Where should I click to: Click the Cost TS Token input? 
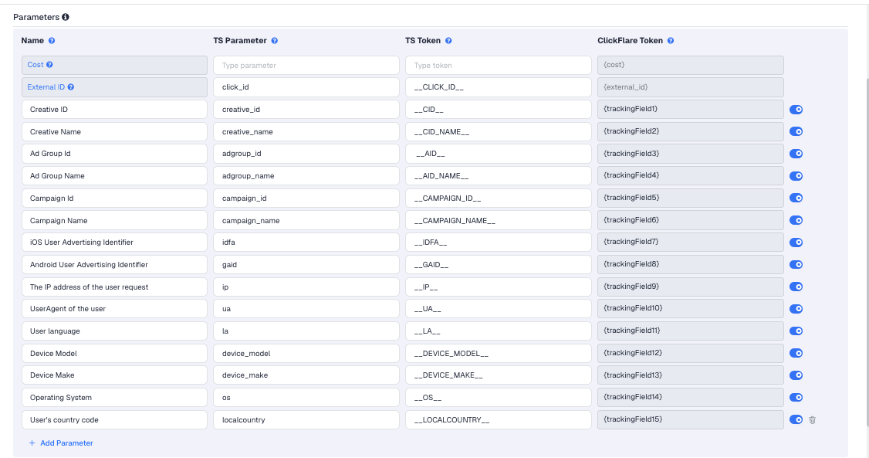pyautogui.click(x=499, y=65)
